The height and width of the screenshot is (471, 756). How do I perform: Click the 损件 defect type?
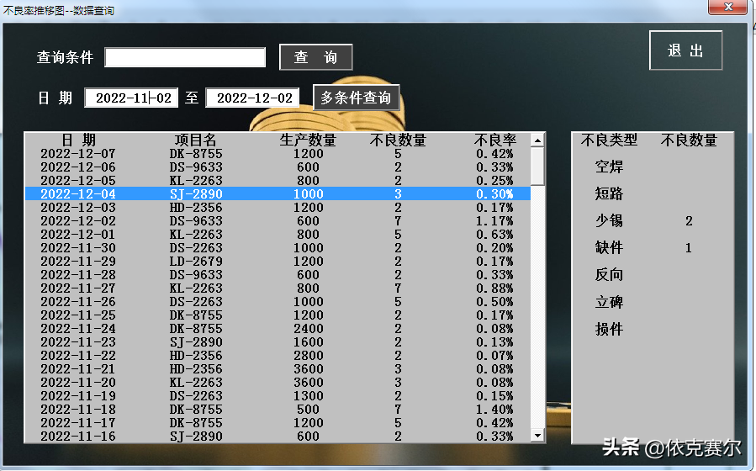click(x=609, y=329)
